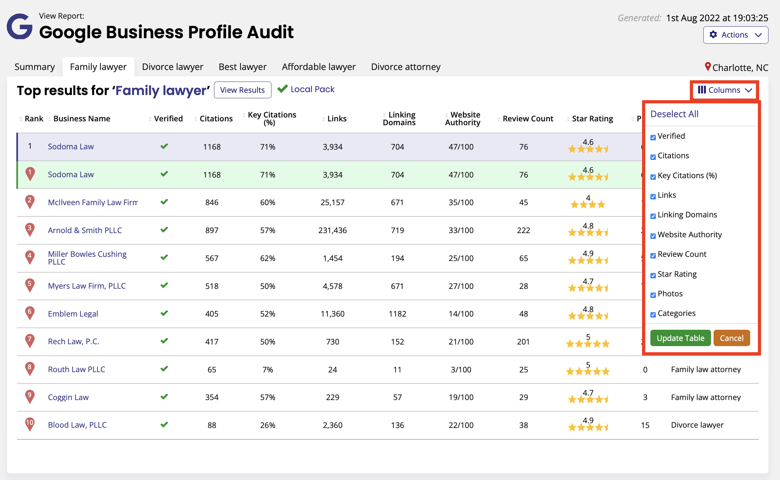780x480 pixels.
Task: Click the map pin numbered 2
Action: click(x=30, y=202)
